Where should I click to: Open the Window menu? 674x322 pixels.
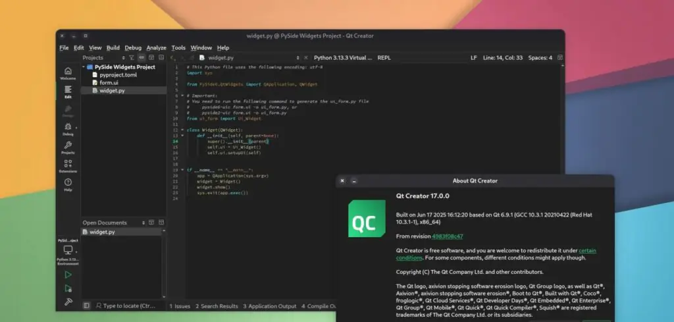[x=201, y=47]
